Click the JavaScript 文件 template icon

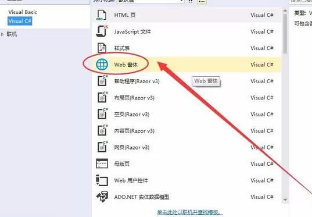102,31
